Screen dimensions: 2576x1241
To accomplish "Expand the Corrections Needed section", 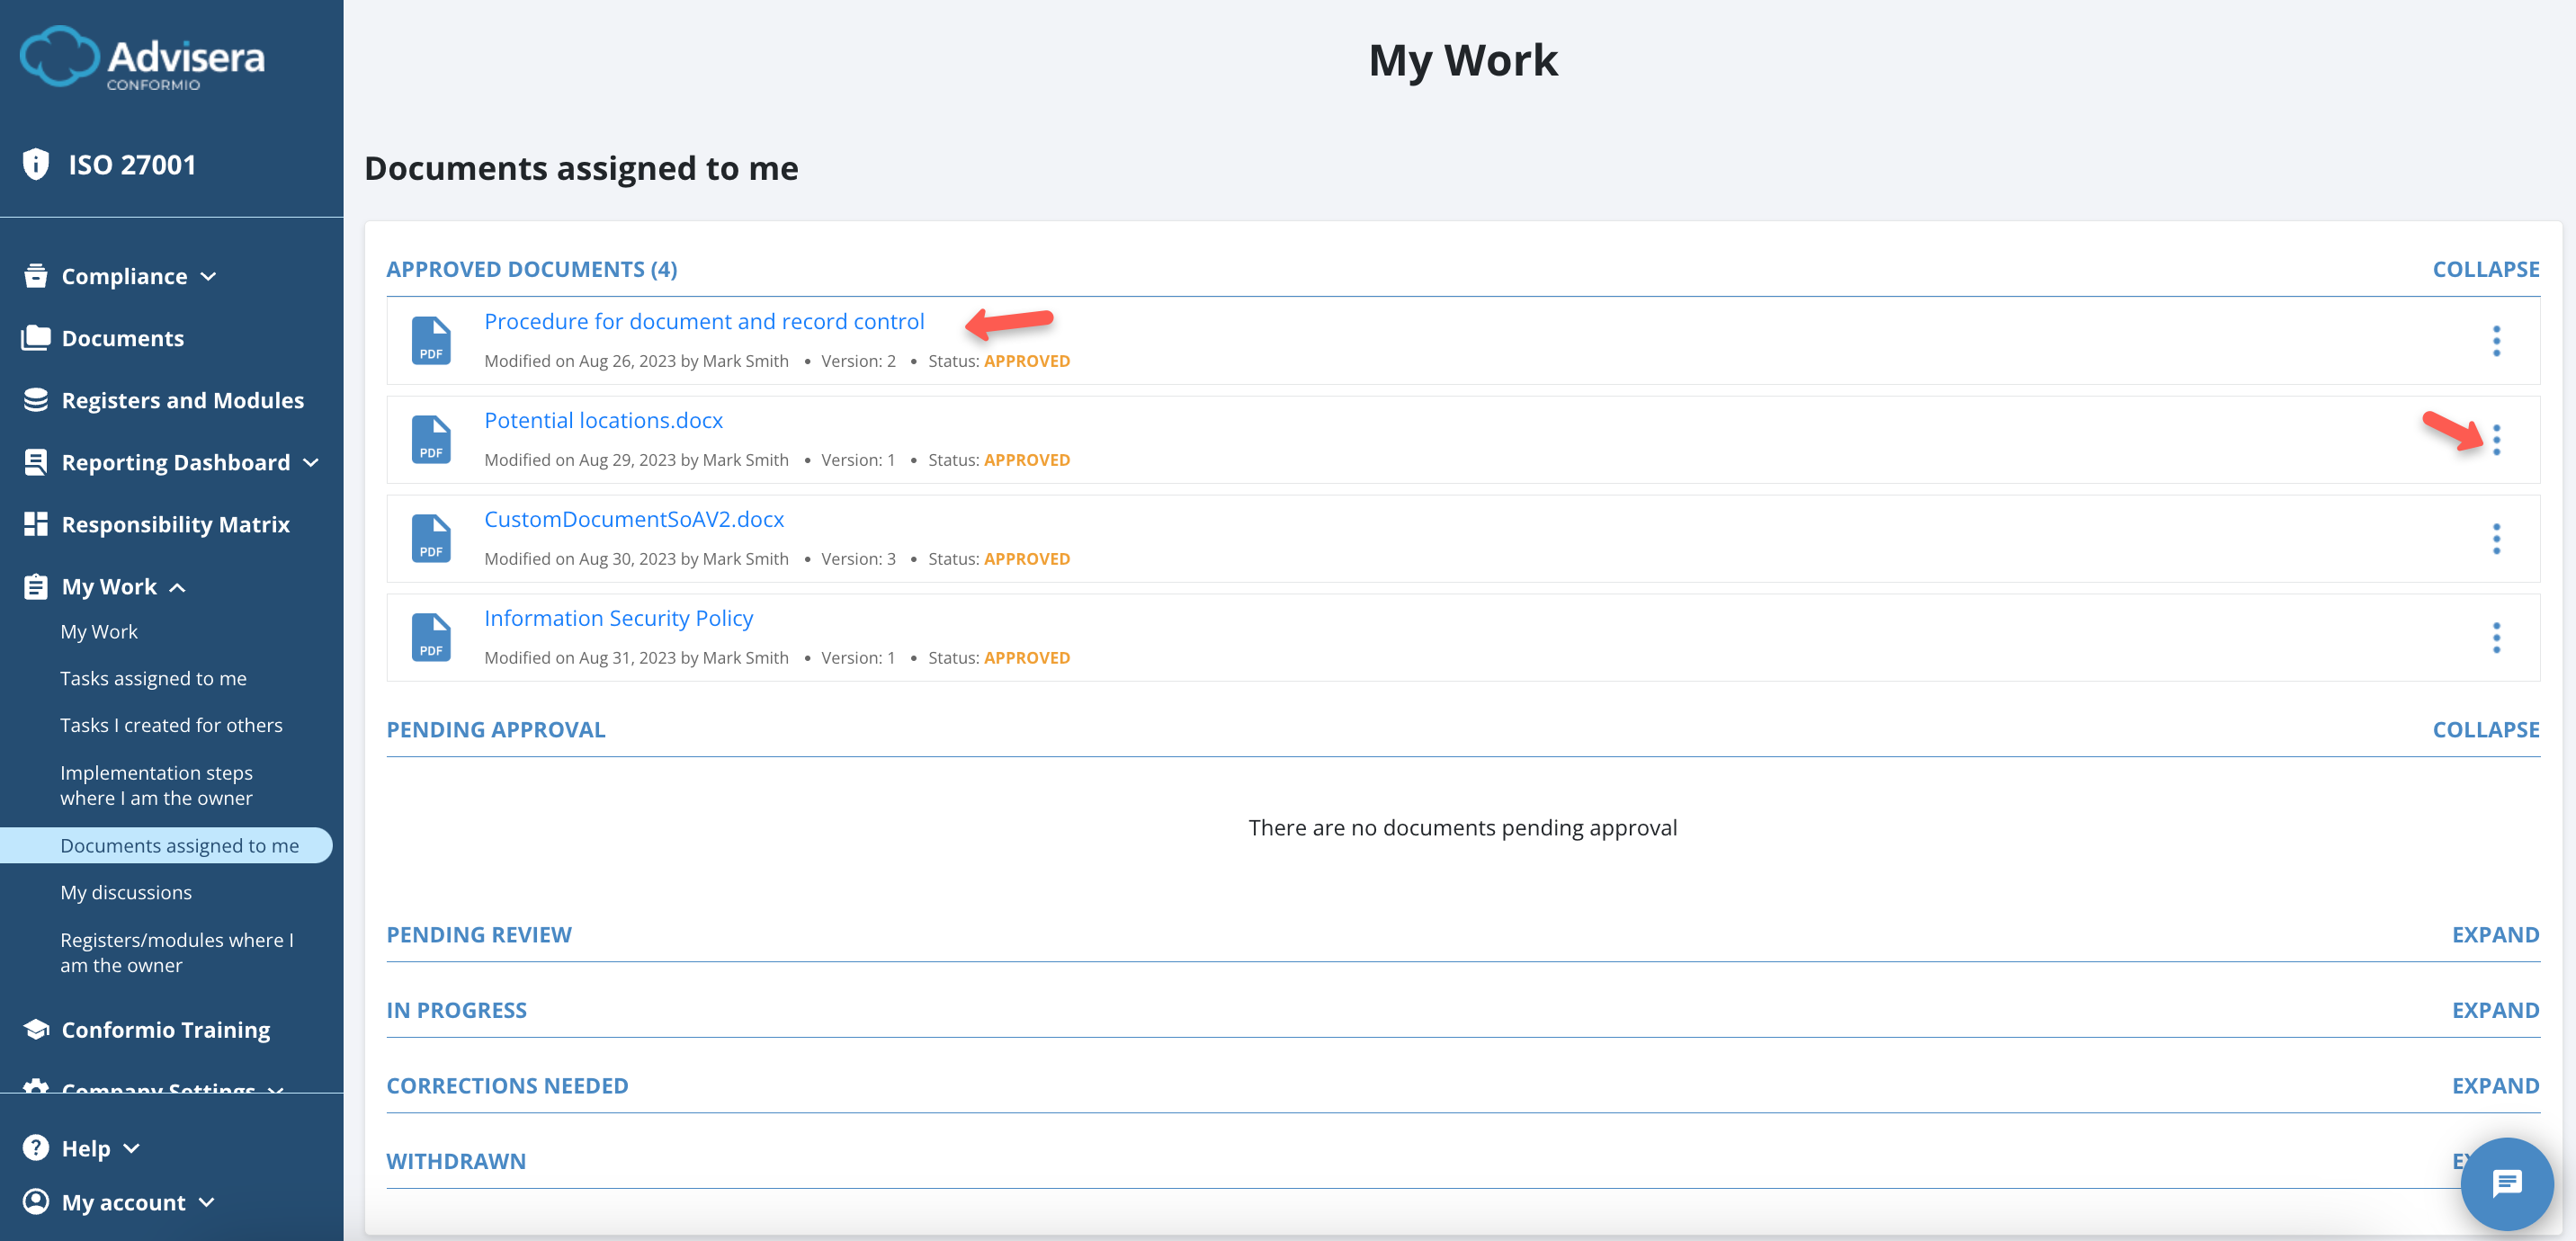I will 2494,1085.
